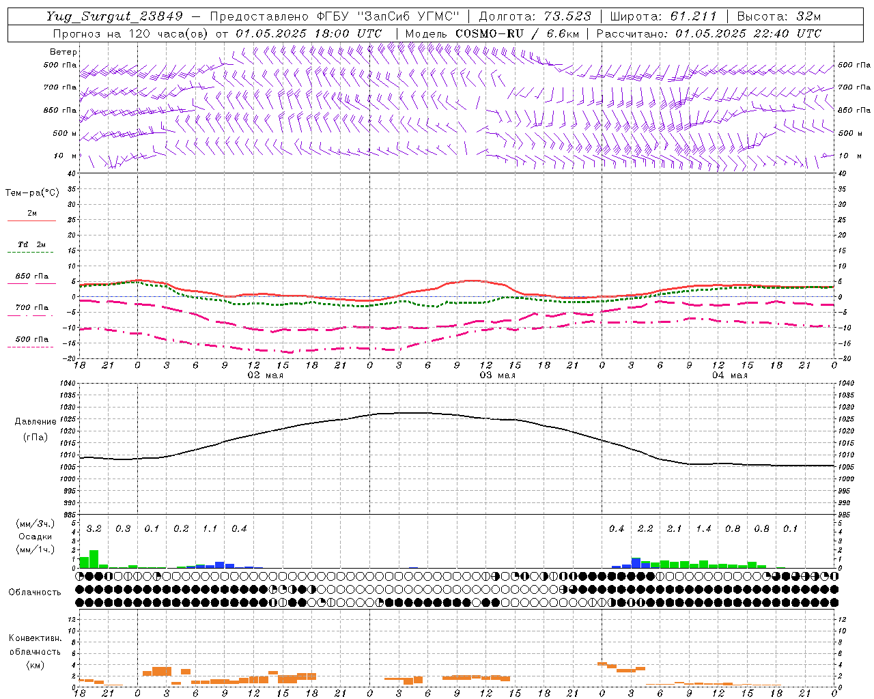
Task: Click the 'Тем-ра(°C)' panel label
Action: [33, 193]
